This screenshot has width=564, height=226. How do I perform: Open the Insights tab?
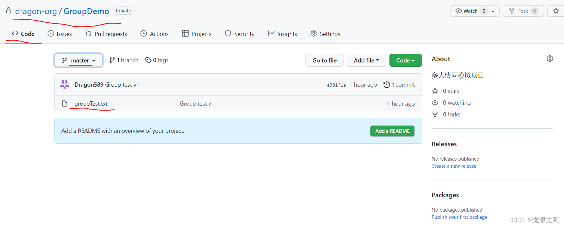coord(282,34)
